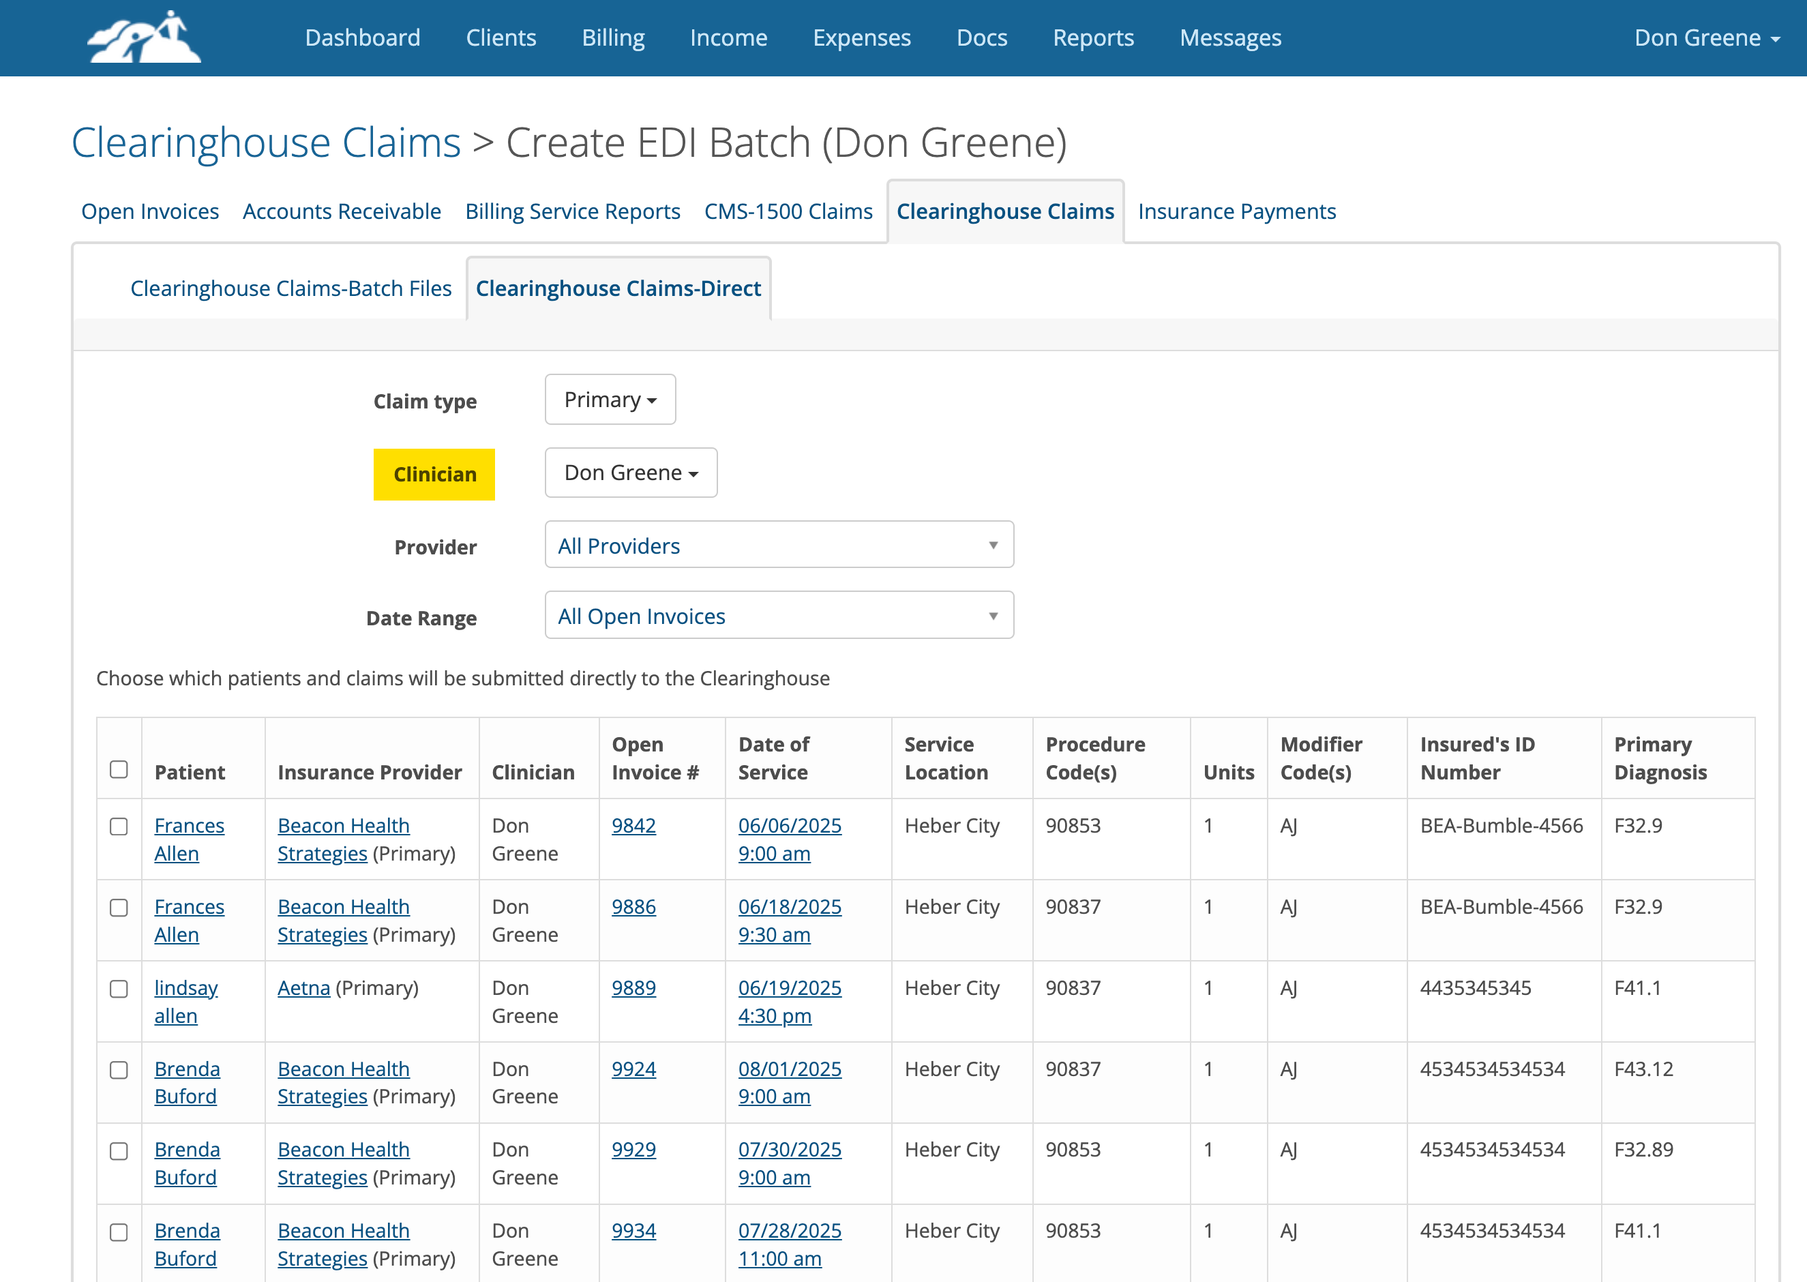This screenshot has width=1807, height=1282.
Task: Click the Aetna insurance provider link
Action: [304, 987]
